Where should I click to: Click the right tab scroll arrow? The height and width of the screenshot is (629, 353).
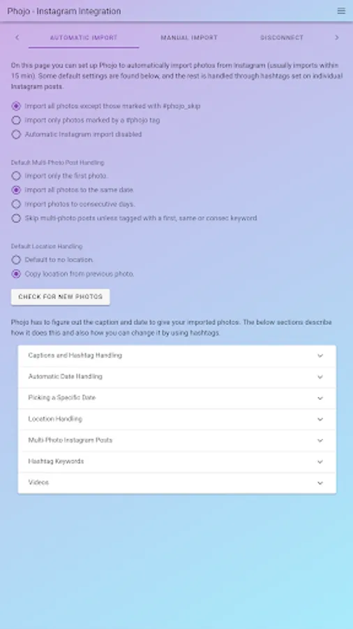pos(336,38)
